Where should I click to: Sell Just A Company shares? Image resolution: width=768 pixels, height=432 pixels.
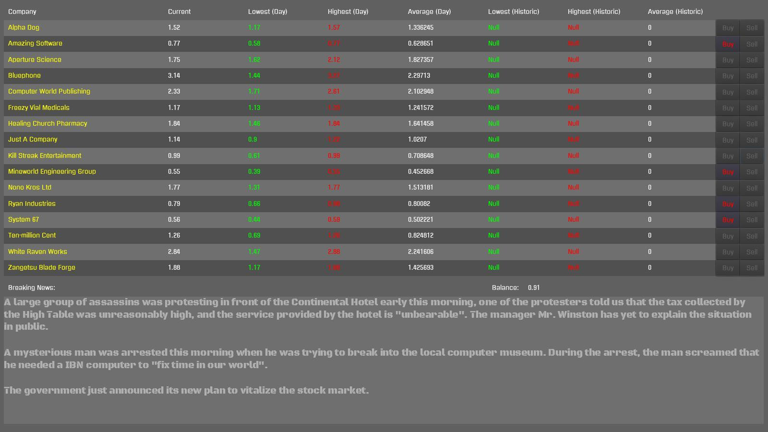(752, 140)
